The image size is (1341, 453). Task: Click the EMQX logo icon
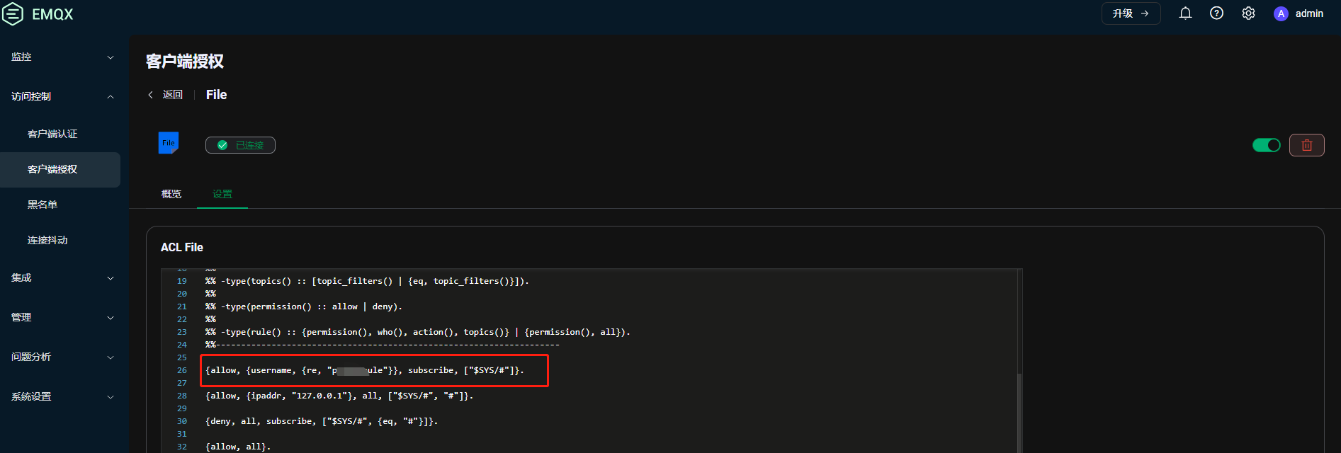12,13
